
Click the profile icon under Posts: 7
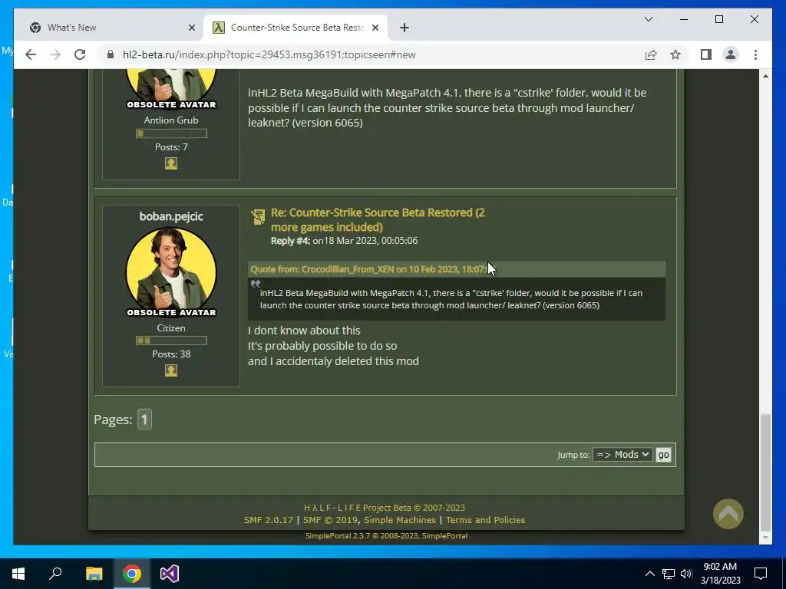[171, 163]
